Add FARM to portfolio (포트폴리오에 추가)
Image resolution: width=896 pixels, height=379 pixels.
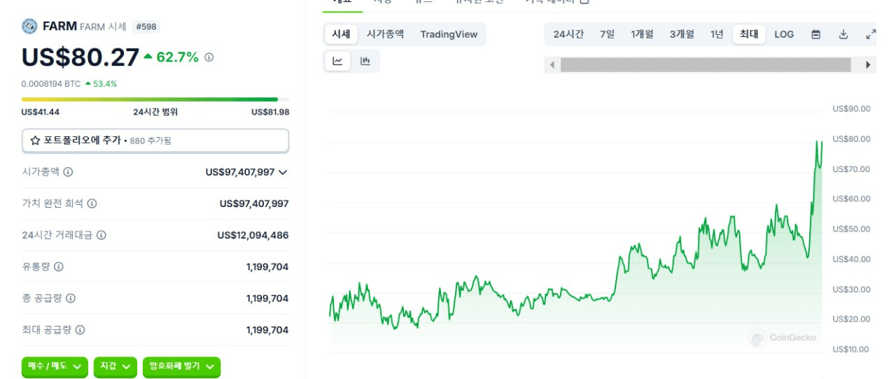click(x=155, y=141)
